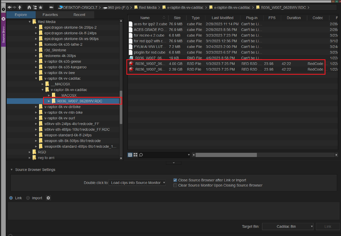The height and width of the screenshot is (236, 341).
Task: Select the r3d_Skintone folder
Action: [55, 50]
